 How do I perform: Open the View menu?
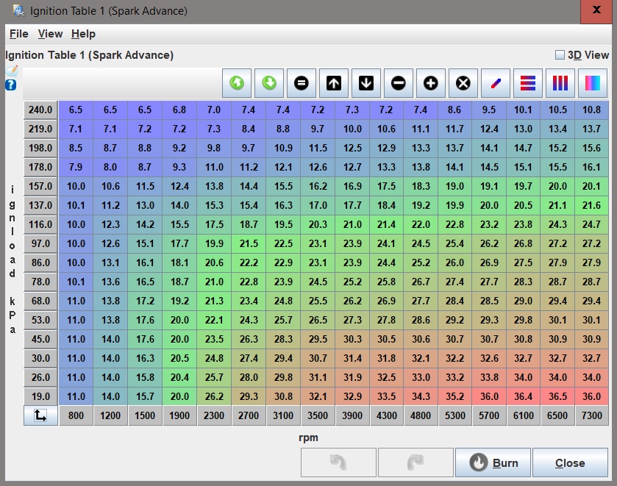tap(50, 34)
